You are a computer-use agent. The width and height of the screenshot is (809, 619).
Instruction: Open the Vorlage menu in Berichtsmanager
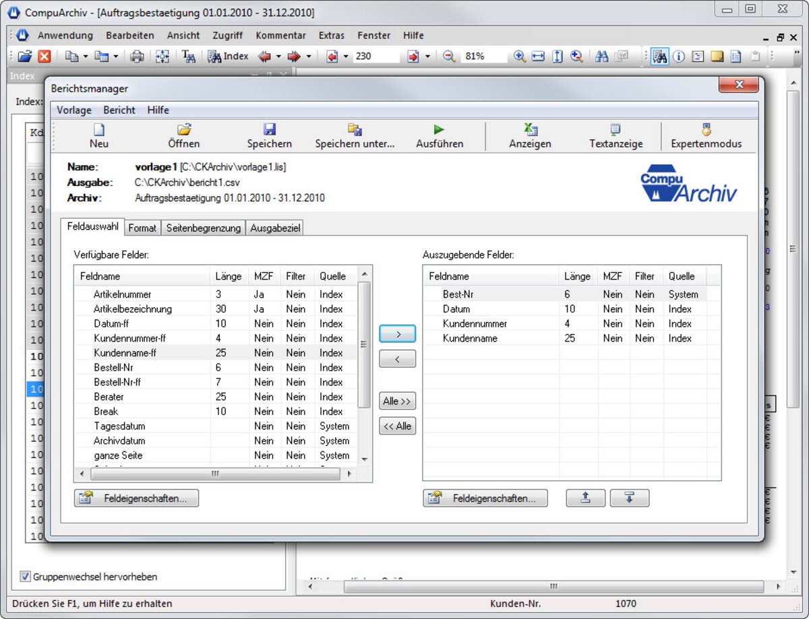click(73, 110)
